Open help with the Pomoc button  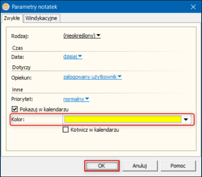(178, 166)
